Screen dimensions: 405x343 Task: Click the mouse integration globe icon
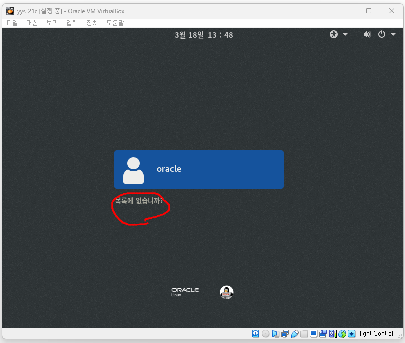point(342,333)
